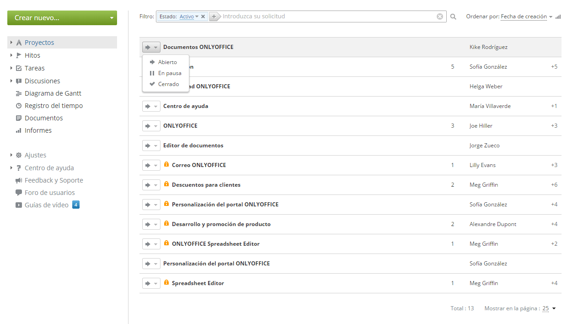The height and width of the screenshot is (324, 567).
Task: Click the search magnifier icon in filter bar
Action: pyautogui.click(x=453, y=16)
